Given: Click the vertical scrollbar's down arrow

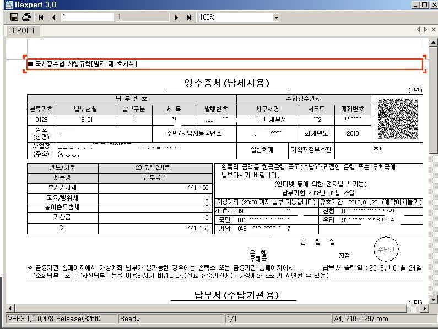Looking at the screenshot, I should (x=433, y=299).
